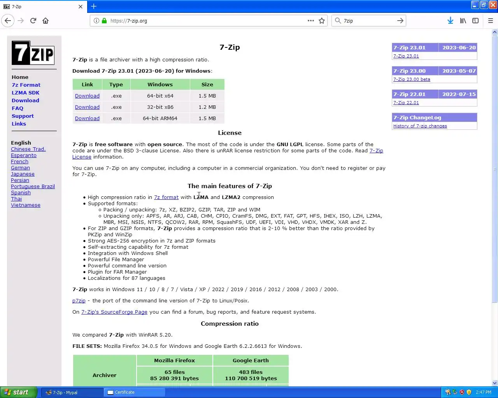Reload the current page
This screenshot has width=498, height=398.
point(33,21)
